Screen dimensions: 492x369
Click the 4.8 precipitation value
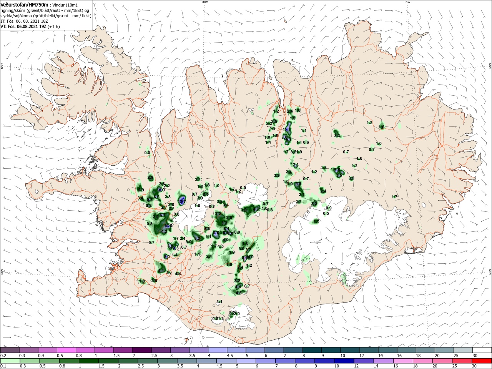tap(239, 293)
